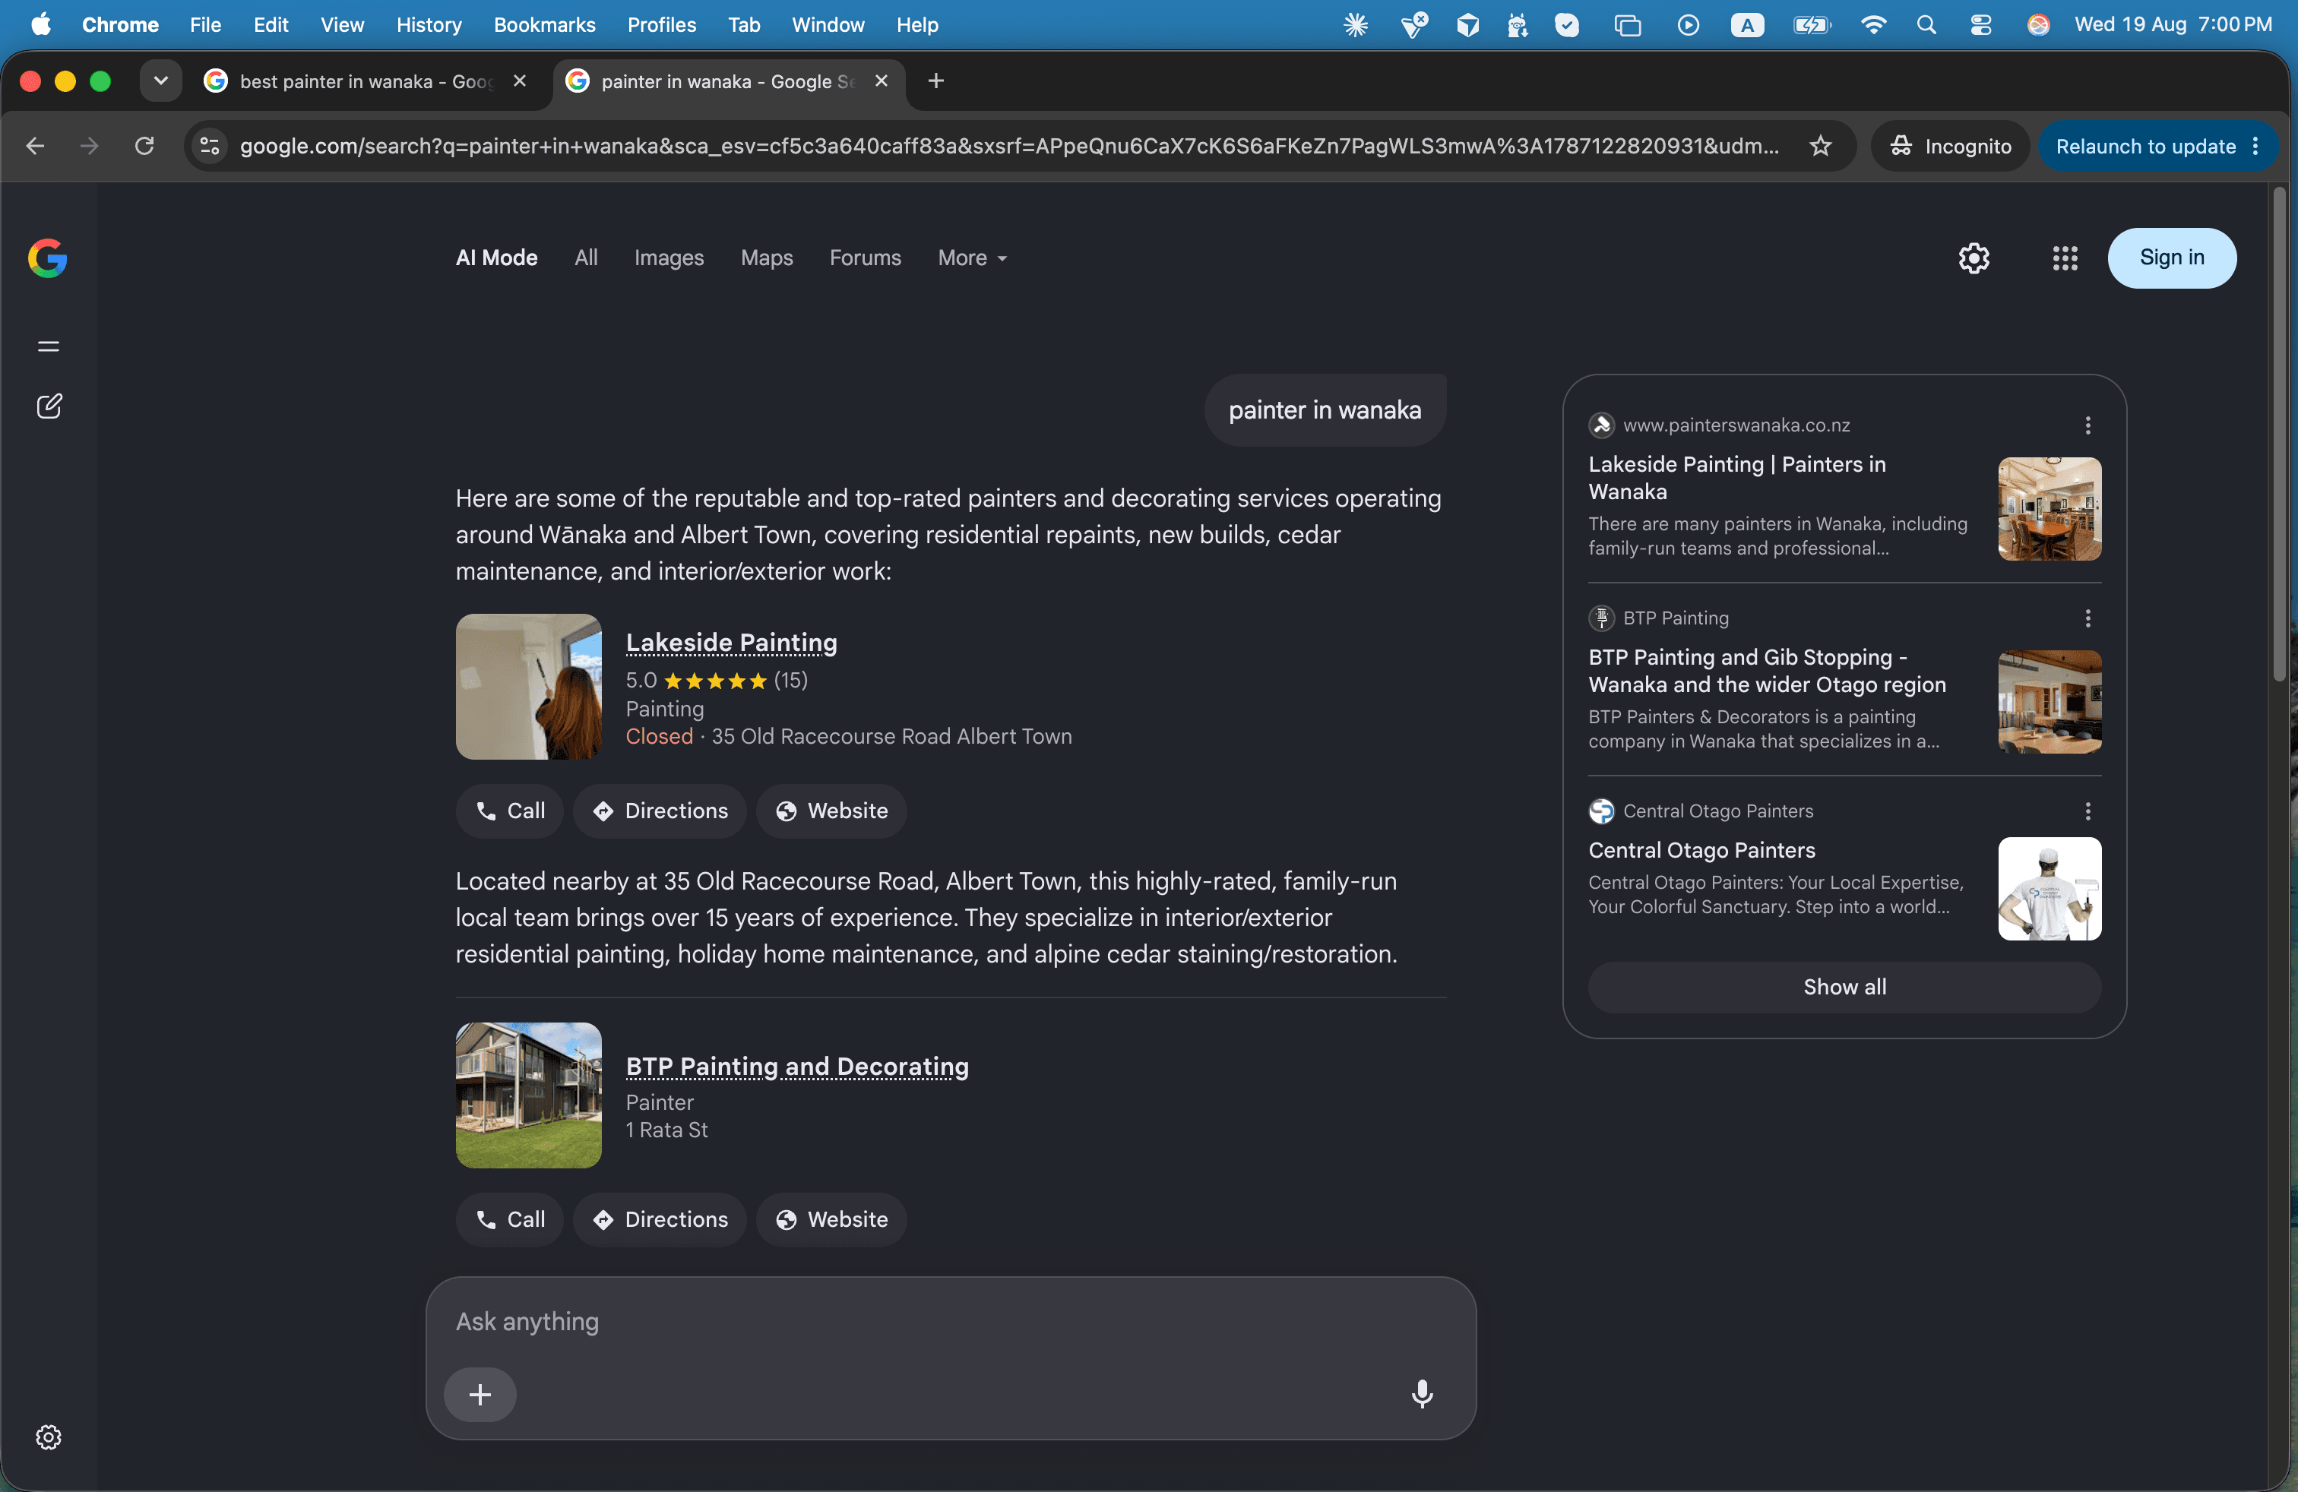The image size is (2298, 1492).
Task: Call BTP Painting and Decorating
Action: coord(510,1220)
